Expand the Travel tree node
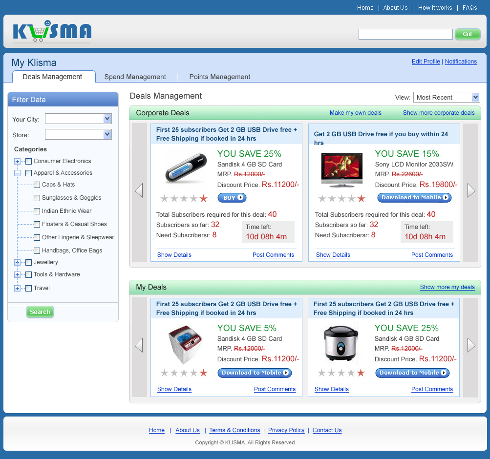Screen dimensions: 490x459 (18, 288)
